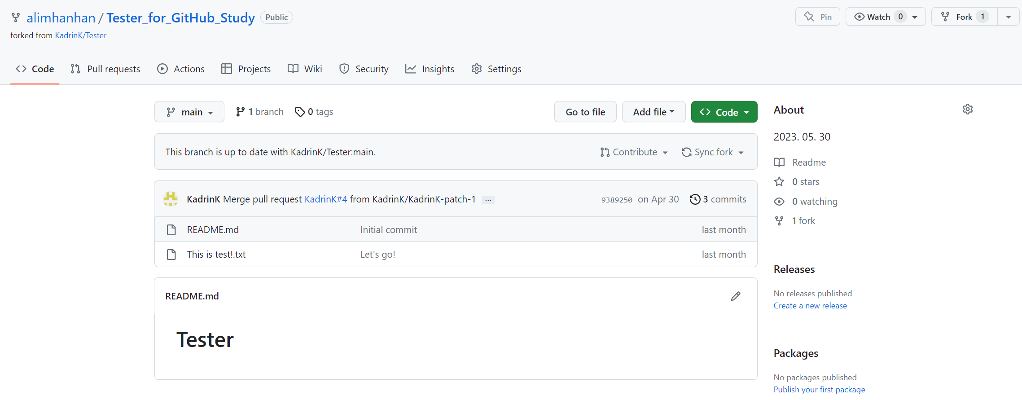Expand the commit message ellipsis button
The width and height of the screenshot is (1022, 400).
click(x=488, y=200)
